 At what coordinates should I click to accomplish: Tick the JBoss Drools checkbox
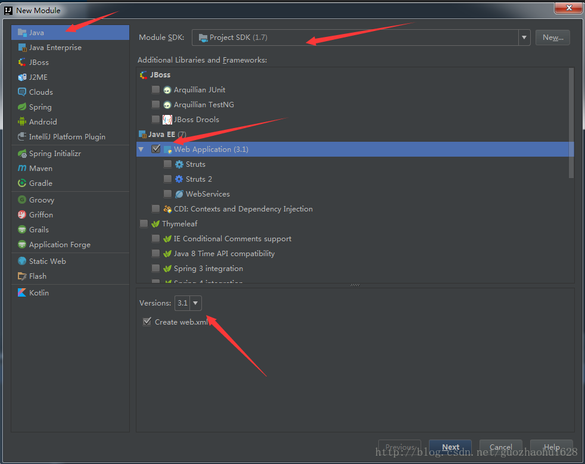tap(155, 119)
